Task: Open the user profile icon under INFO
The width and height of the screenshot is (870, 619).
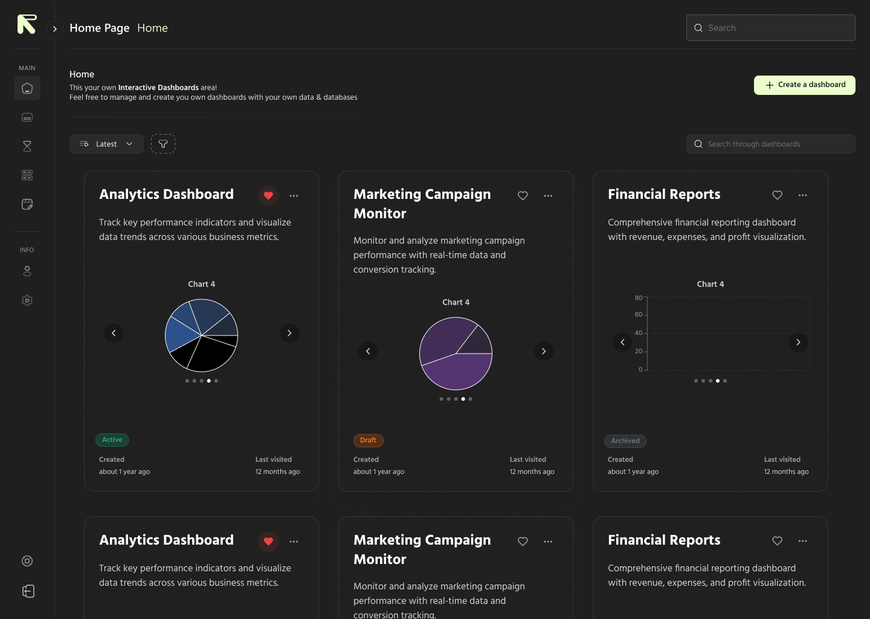Action: pyautogui.click(x=27, y=271)
